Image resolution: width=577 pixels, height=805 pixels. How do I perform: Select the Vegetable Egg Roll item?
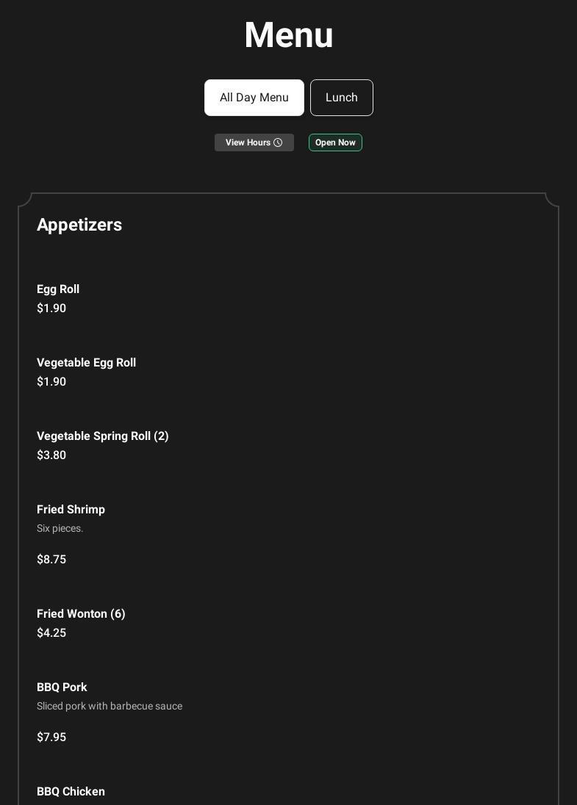click(x=86, y=363)
